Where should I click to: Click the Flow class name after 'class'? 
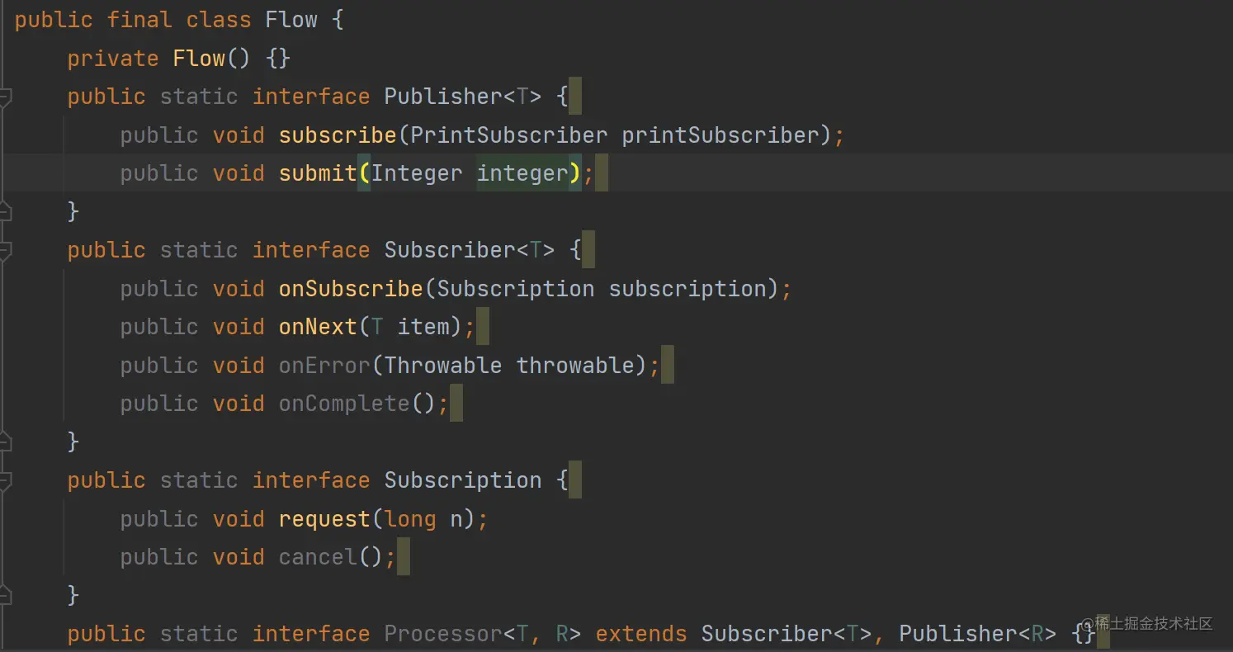(291, 21)
